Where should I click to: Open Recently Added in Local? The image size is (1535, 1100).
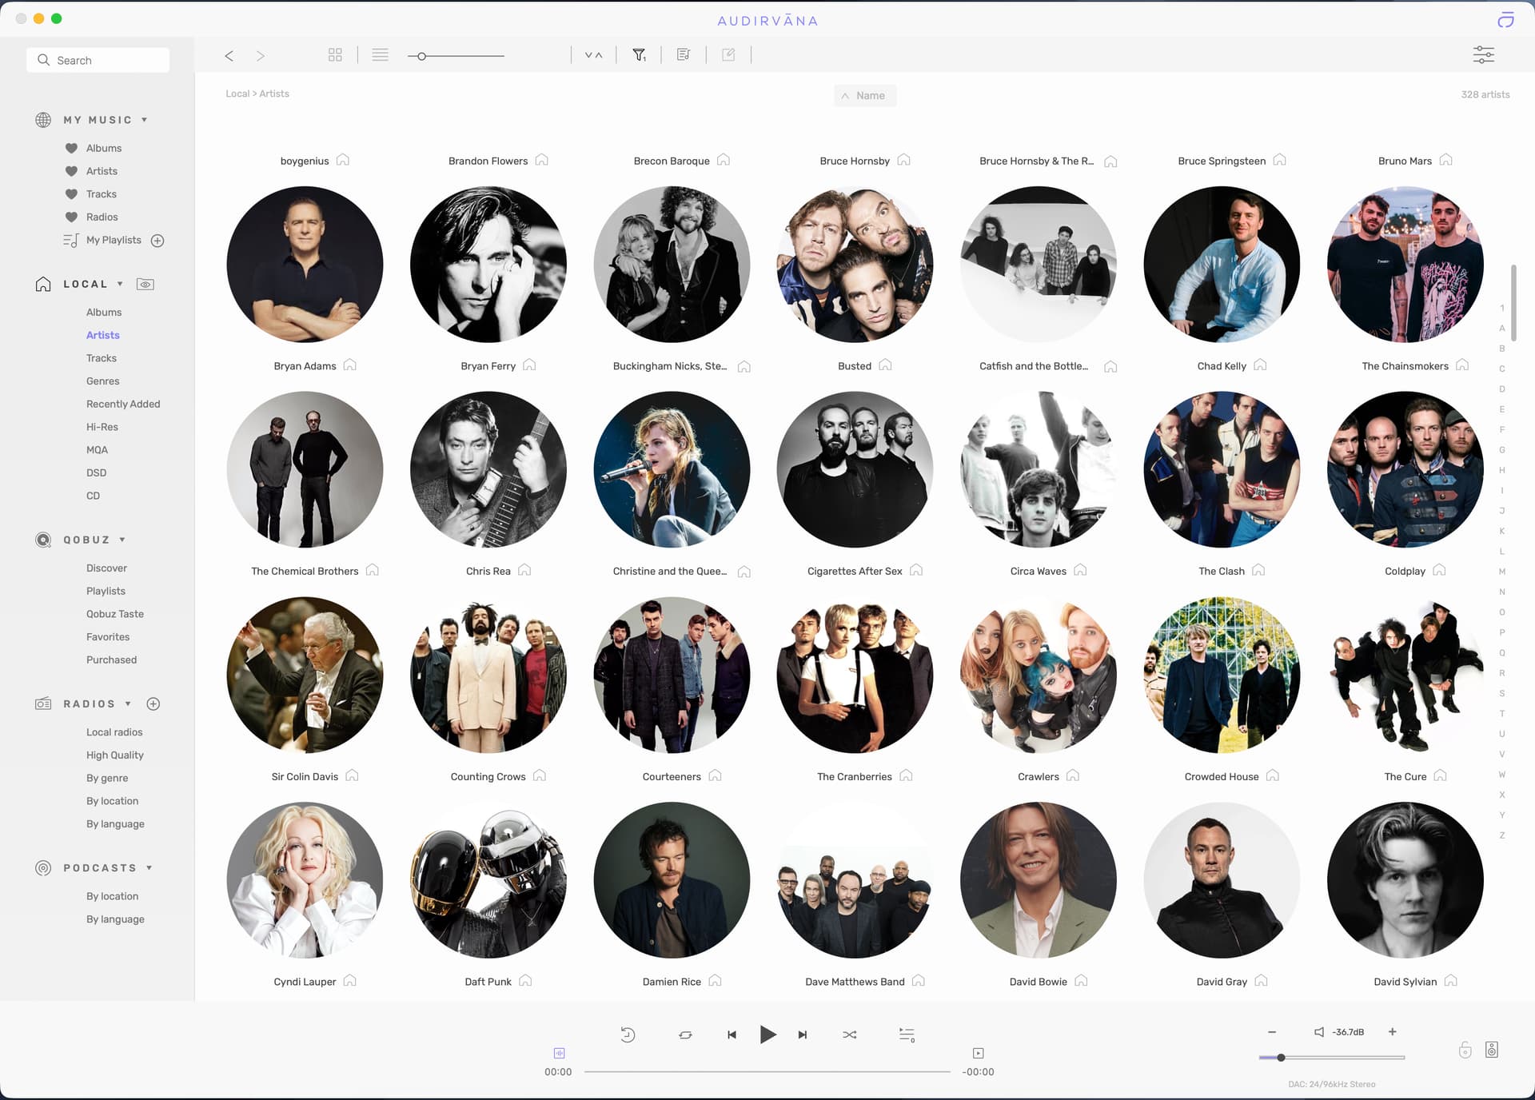pos(123,404)
